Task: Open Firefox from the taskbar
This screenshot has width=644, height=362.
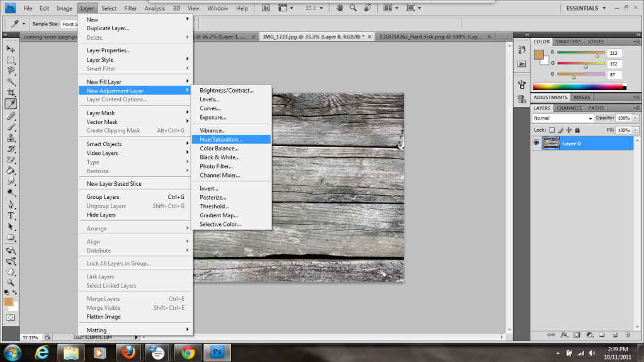Action: [128, 353]
